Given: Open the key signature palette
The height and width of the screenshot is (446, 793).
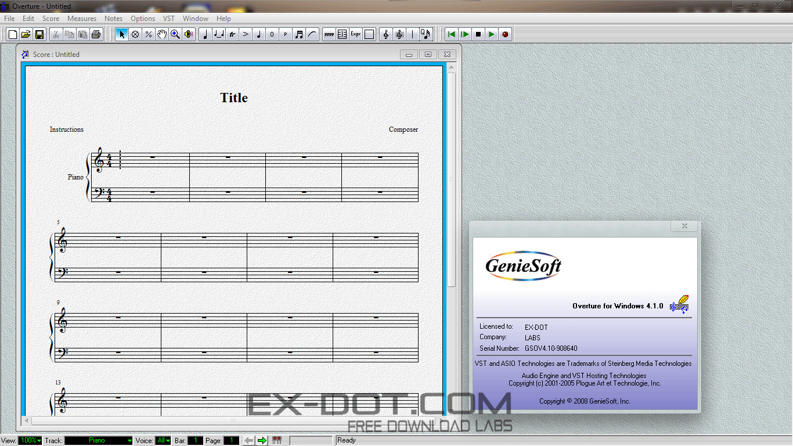Looking at the screenshot, I should [399, 34].
